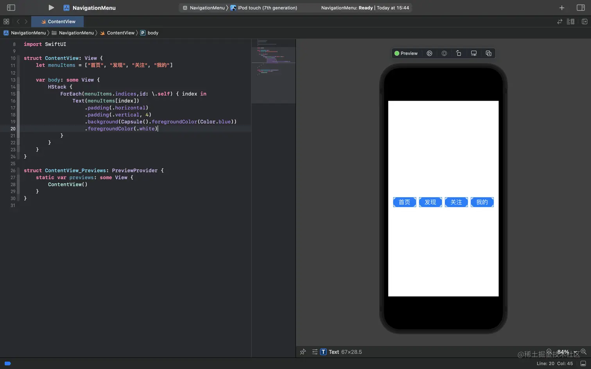Switch to selectable preview mode
This screenshot has height=369, width=591.
(444, 53)
